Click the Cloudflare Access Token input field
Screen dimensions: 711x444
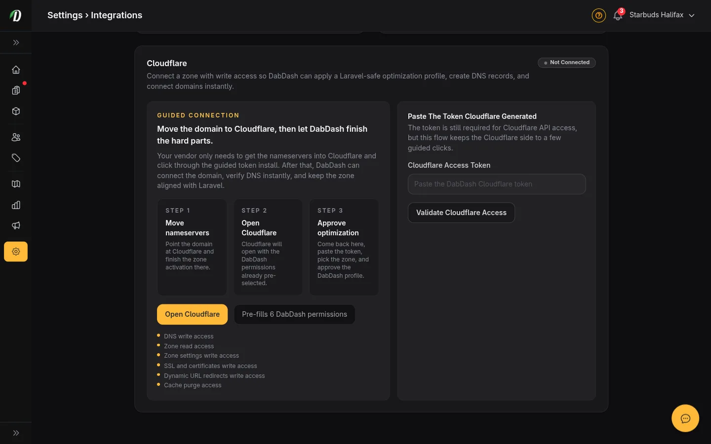(497, 184)
